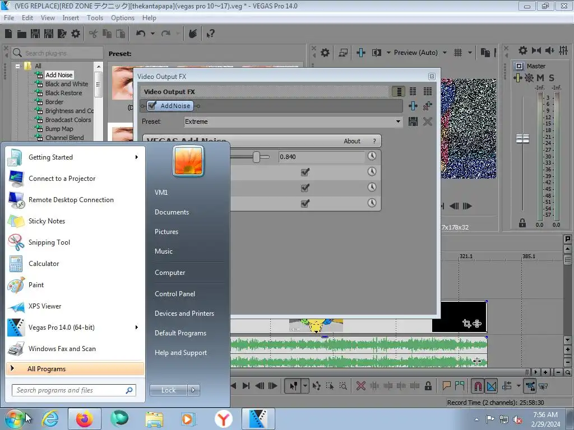Open Preview (Auto) quality dropdown
Viewport: 574px width, 430px height.
click(445, 53)
